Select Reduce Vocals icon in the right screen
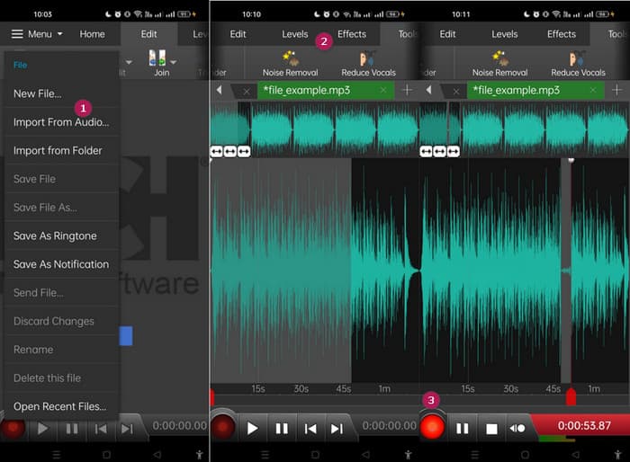 pyautogui.click(x=578, y=58)
